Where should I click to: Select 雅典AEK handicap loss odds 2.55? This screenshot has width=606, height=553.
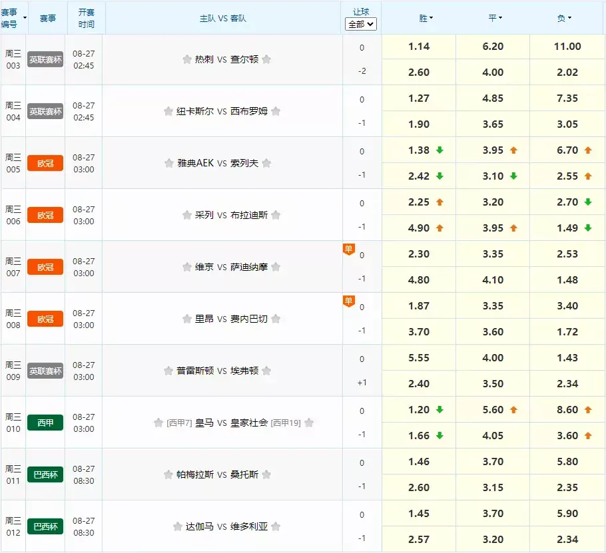[x=567, y=176]
